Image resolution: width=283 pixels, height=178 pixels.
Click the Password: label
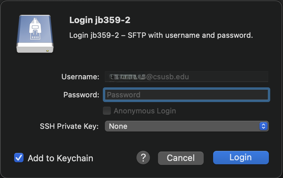point(81,95)
